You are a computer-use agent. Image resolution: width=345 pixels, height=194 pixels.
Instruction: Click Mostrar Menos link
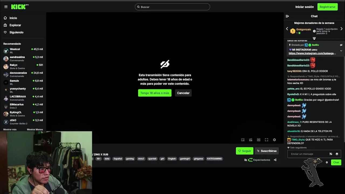[x=35, y=130]
